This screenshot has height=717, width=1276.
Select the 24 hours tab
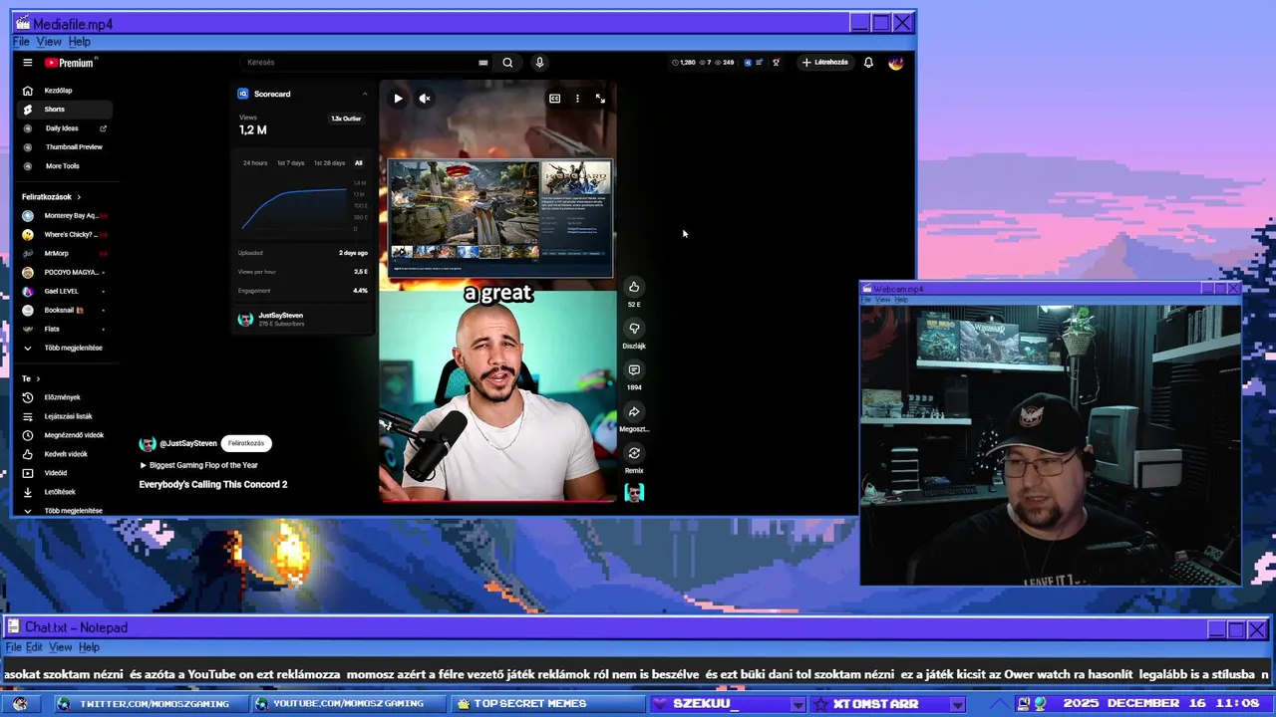pos(255,163)
